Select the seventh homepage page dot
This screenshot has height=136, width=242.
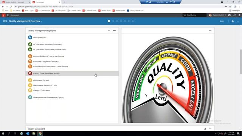click(133, 21)
